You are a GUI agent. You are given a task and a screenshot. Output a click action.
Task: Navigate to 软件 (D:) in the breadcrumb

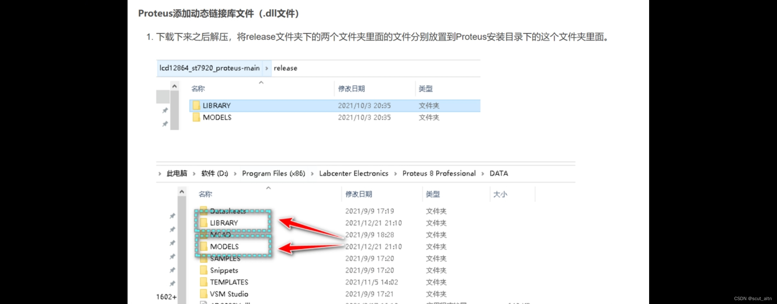tap(215, 173)
